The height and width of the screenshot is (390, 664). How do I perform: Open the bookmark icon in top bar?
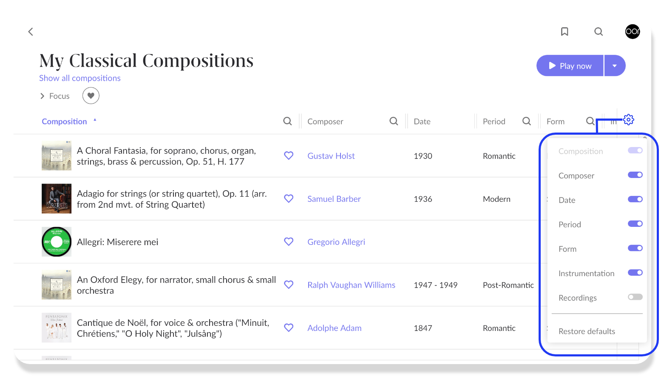click(565, 31)
